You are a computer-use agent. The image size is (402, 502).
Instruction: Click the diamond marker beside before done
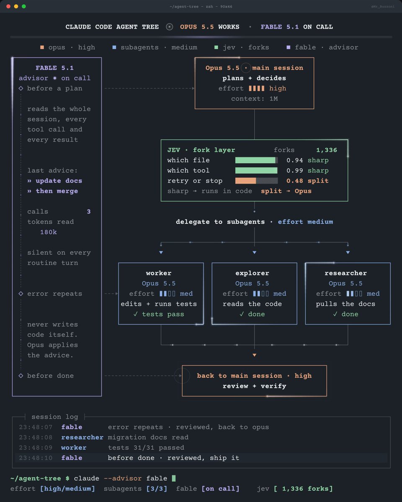21,376
